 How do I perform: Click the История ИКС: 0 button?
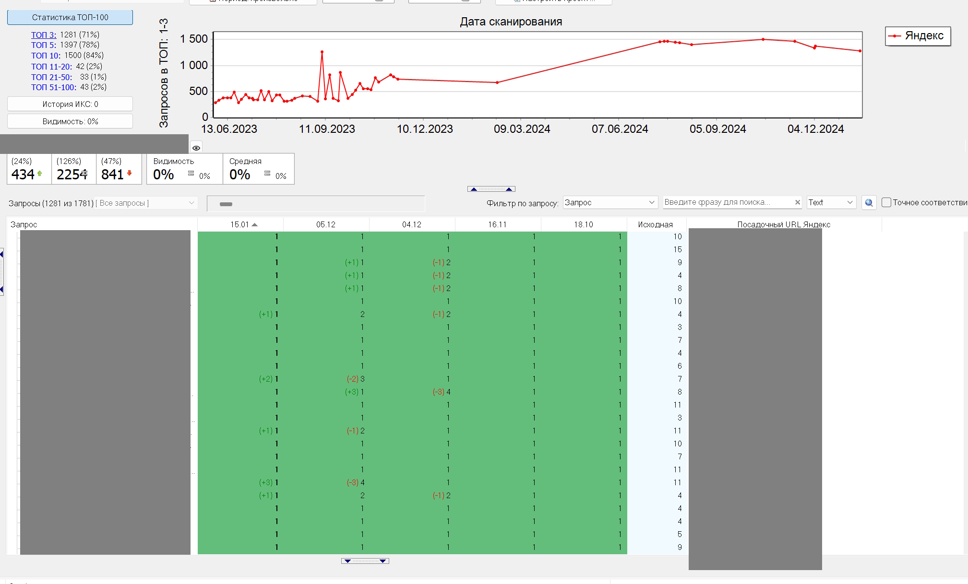[x=70, y=104]
